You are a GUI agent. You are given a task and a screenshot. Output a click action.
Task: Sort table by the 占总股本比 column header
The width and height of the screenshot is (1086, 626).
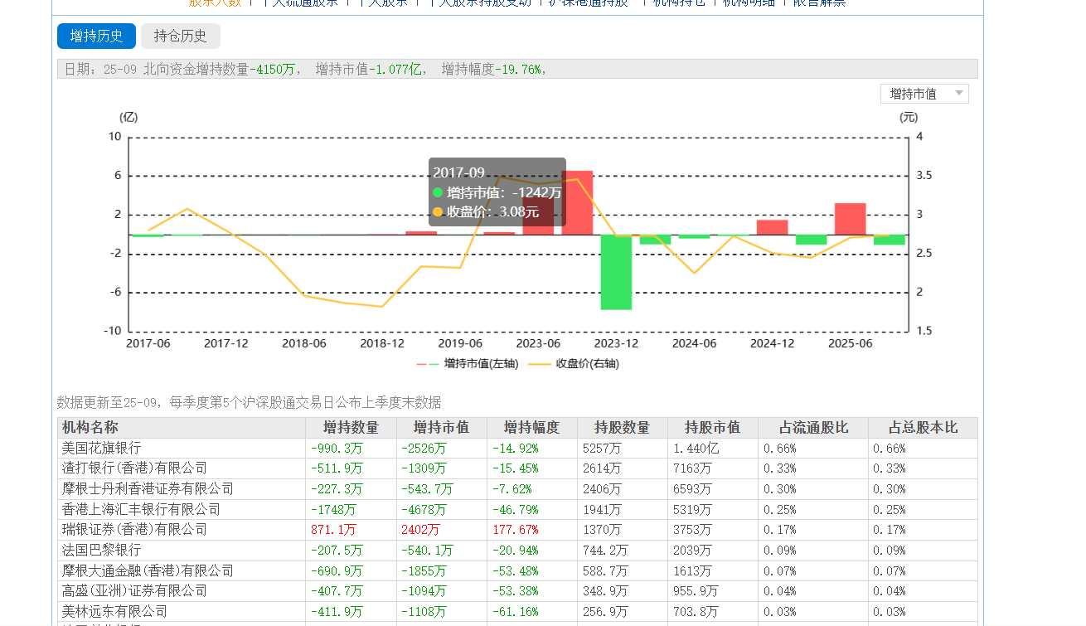923,428
